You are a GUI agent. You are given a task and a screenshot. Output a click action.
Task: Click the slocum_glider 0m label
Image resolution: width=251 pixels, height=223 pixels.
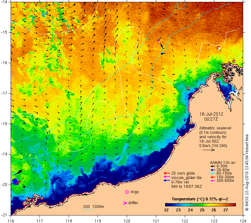tap(186, 178)
